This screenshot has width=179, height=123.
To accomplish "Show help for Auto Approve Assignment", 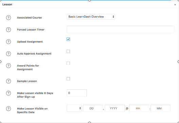I will click(x=8, y=54).
